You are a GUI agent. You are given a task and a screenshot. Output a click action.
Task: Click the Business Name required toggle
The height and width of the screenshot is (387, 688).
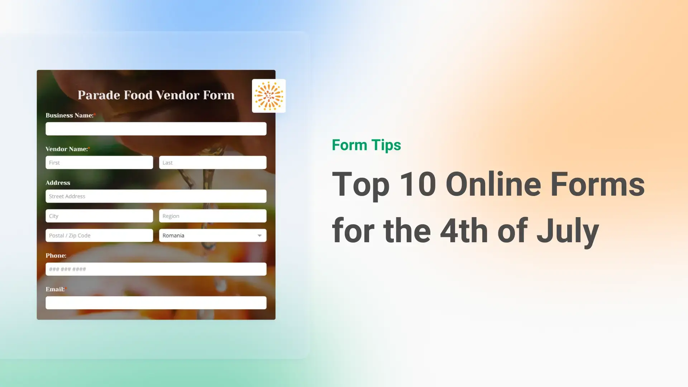95,115
